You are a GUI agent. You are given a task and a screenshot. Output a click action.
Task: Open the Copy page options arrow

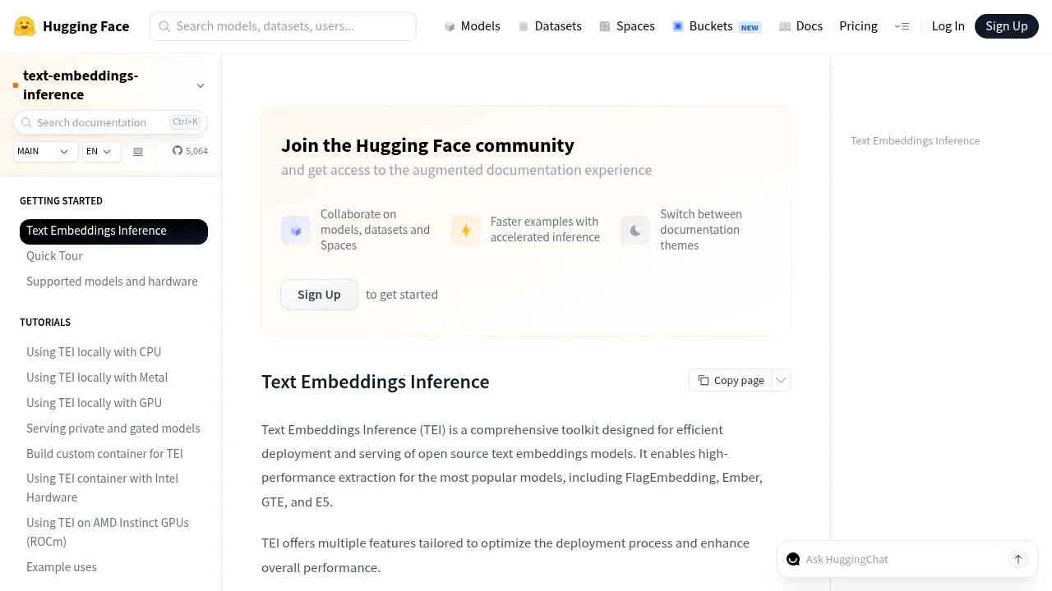[781, 380]
